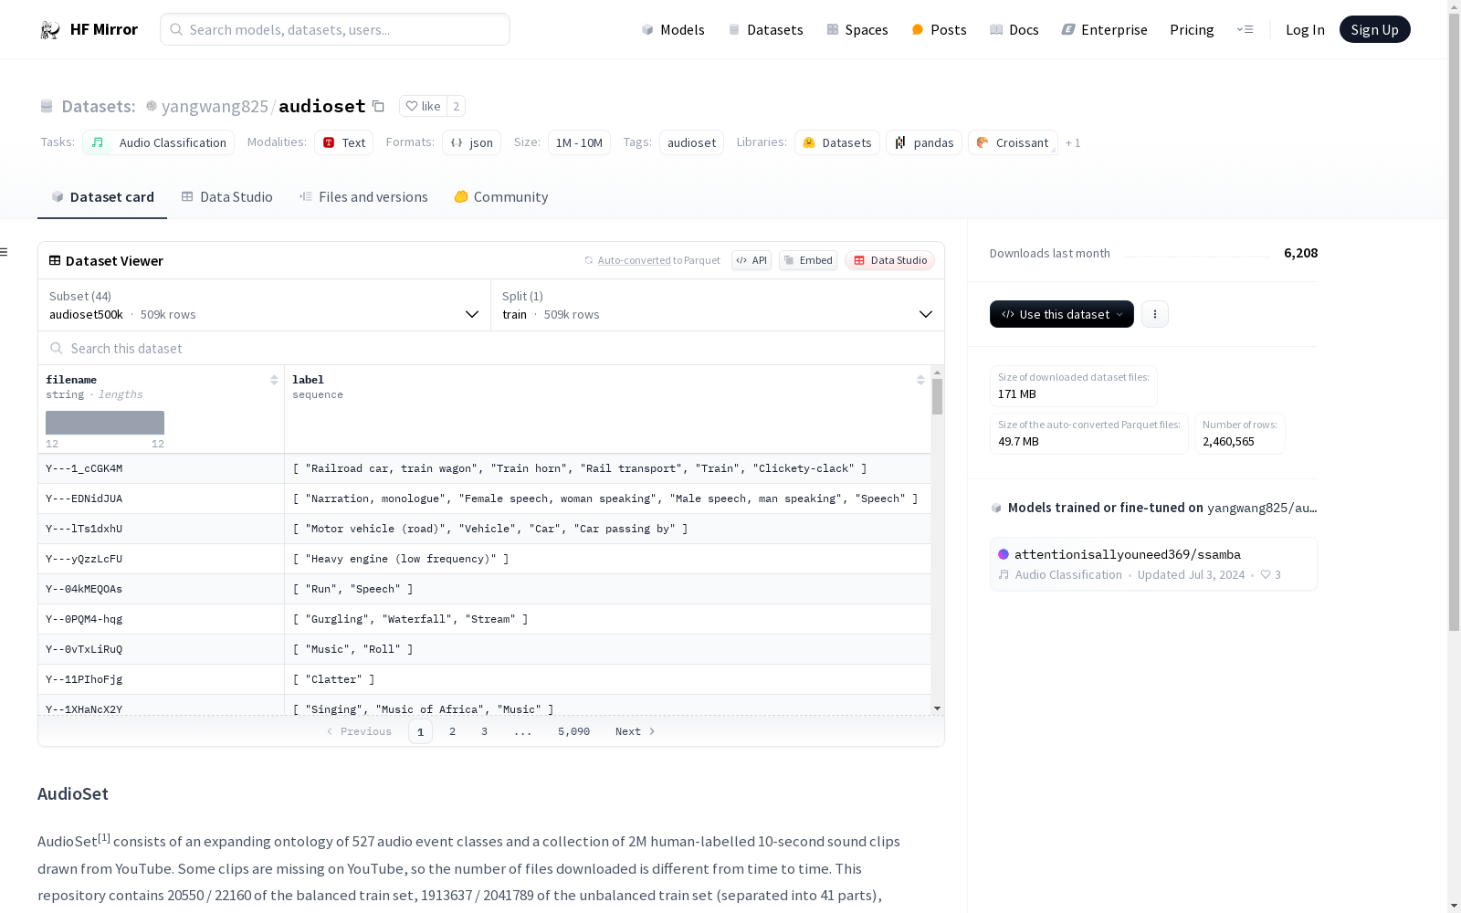Screen dimensions: 1461x913
Task: Select the pandas library tag
Action: coord(924,142)
